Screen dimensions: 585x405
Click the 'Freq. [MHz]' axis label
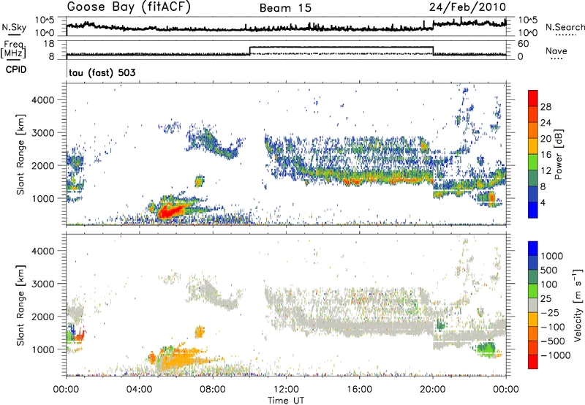pyautogui.click(x=13, y=49)
